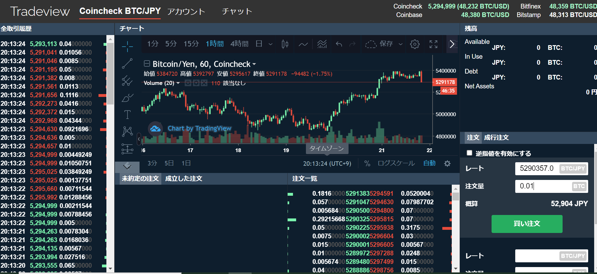The image size is (597, 274).
Task: Click the 注文量 amount field
Action: pos(552,186)
